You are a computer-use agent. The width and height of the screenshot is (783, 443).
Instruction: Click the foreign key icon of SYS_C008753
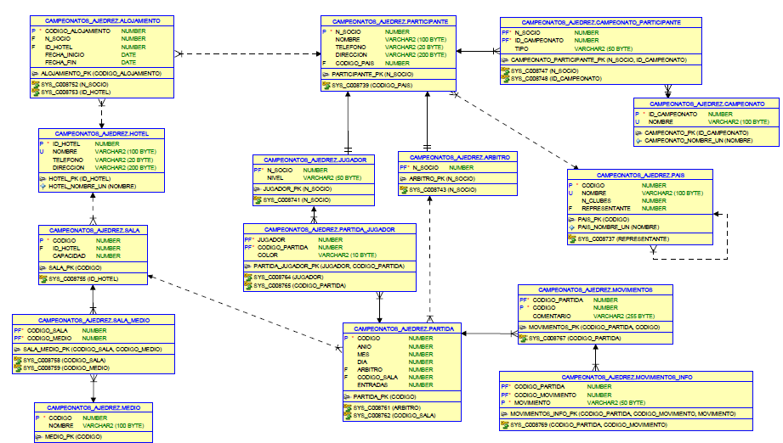(x=36, y=93)
